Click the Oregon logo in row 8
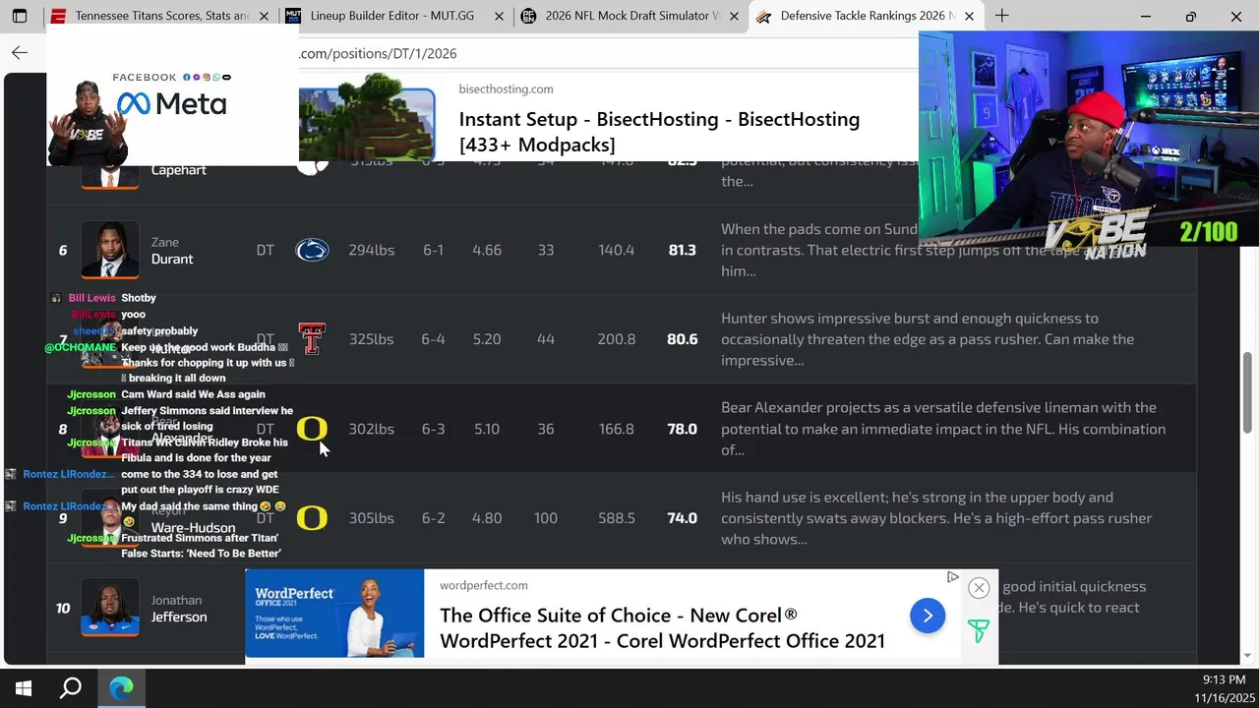The image size is (1259, 708). coord(312,429)
